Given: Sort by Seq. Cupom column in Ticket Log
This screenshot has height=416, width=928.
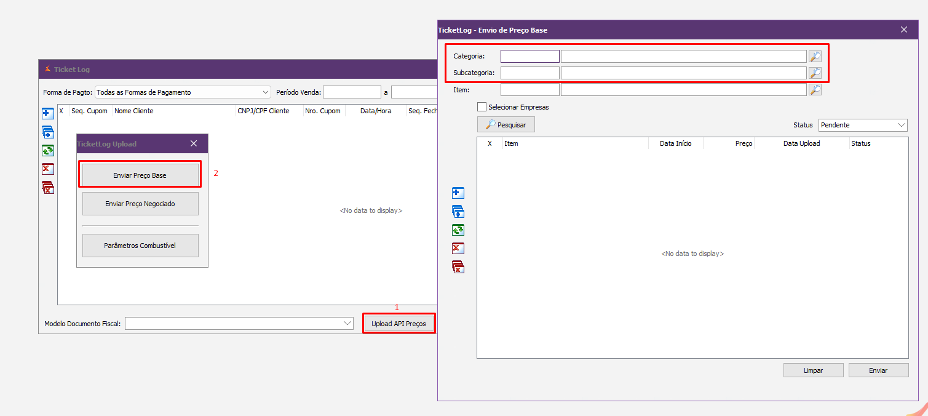Looking at the screenshot, I should (91, 111).
